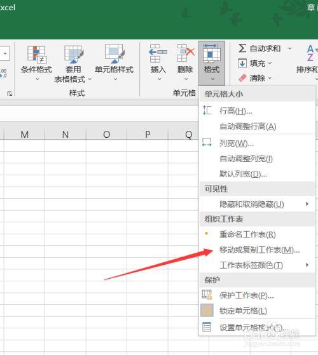Click the 自动求和 button label
The height and width of the screenshot is (355, 318).
[265, 48]
